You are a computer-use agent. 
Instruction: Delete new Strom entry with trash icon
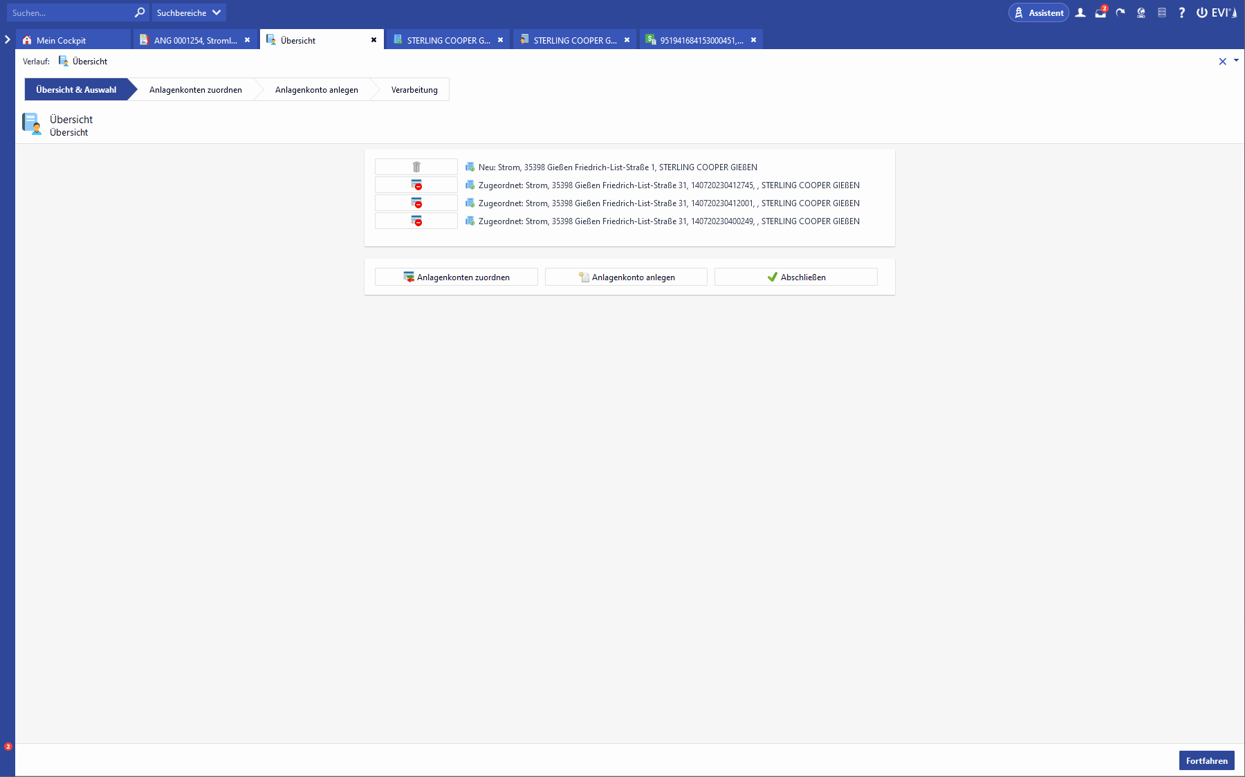pos(416,167)
